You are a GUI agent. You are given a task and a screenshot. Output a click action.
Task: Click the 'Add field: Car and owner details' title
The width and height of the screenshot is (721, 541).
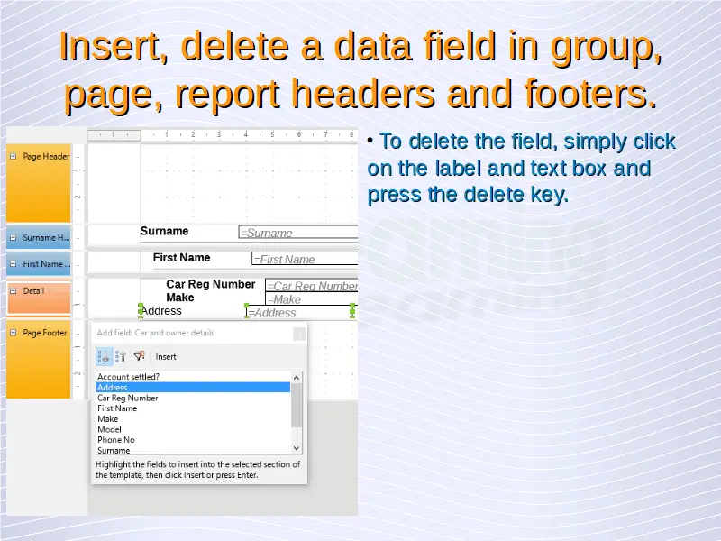[155, 333]
